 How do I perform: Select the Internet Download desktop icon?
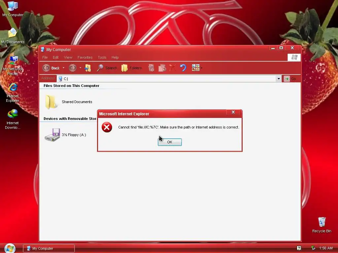coord(13,119)
